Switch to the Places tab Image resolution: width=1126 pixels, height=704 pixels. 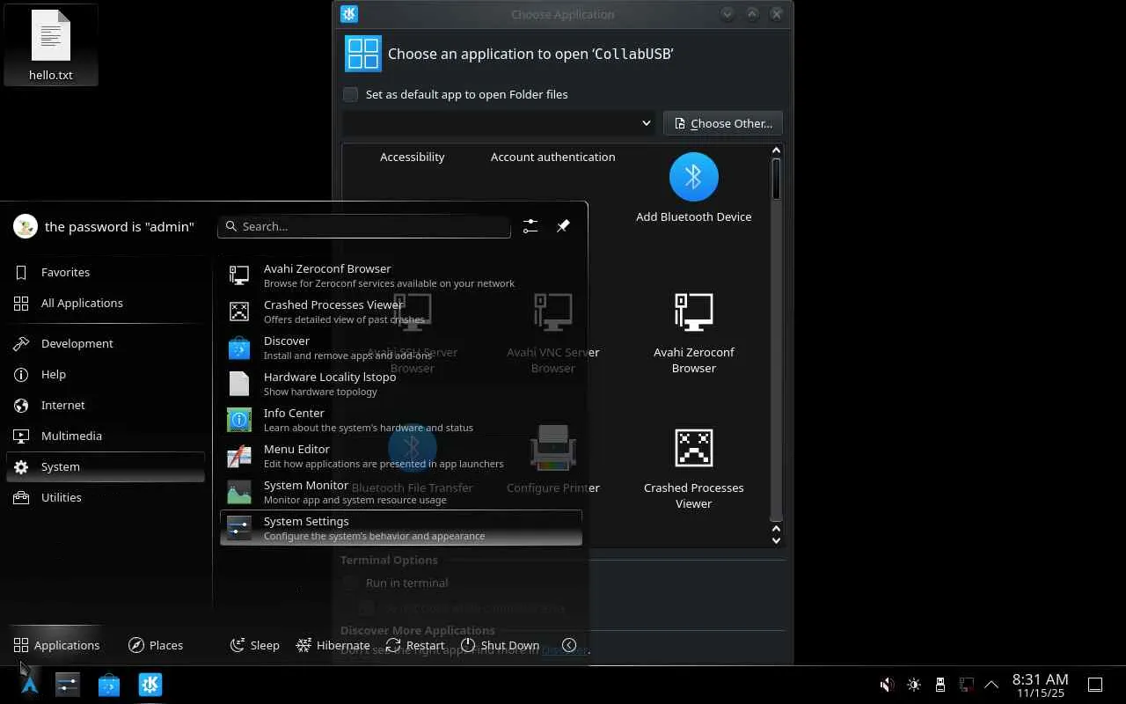(x=156, y=645)
